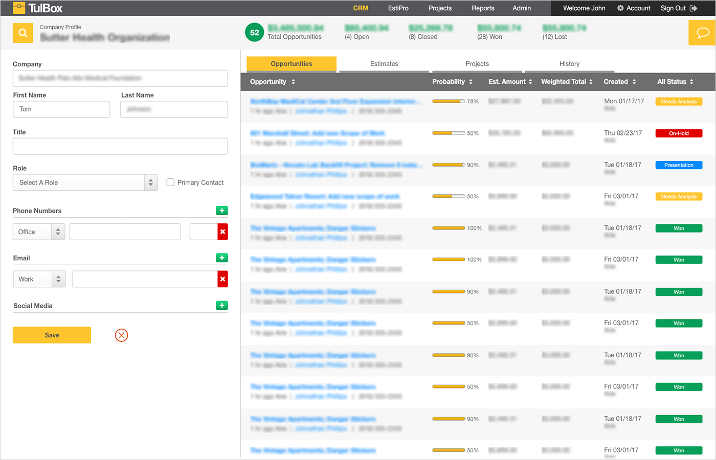
Task: Click the Sign Out link
Action: tap(673, 8)
